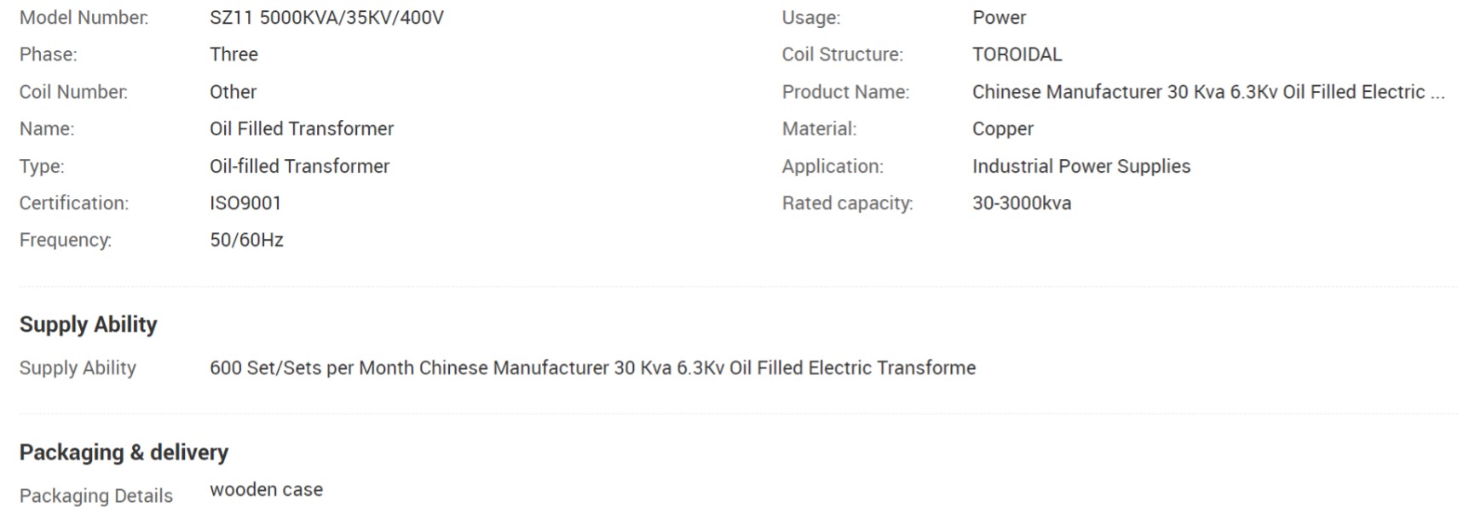Click the Material value "Copper"
The width and height of the screenshot is (1458, 507).
1002,128
